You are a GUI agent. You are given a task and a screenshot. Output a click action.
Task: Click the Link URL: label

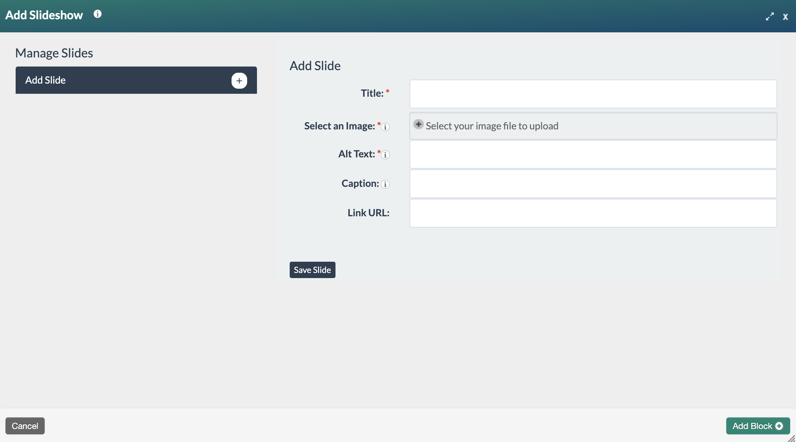pos(368,213)
